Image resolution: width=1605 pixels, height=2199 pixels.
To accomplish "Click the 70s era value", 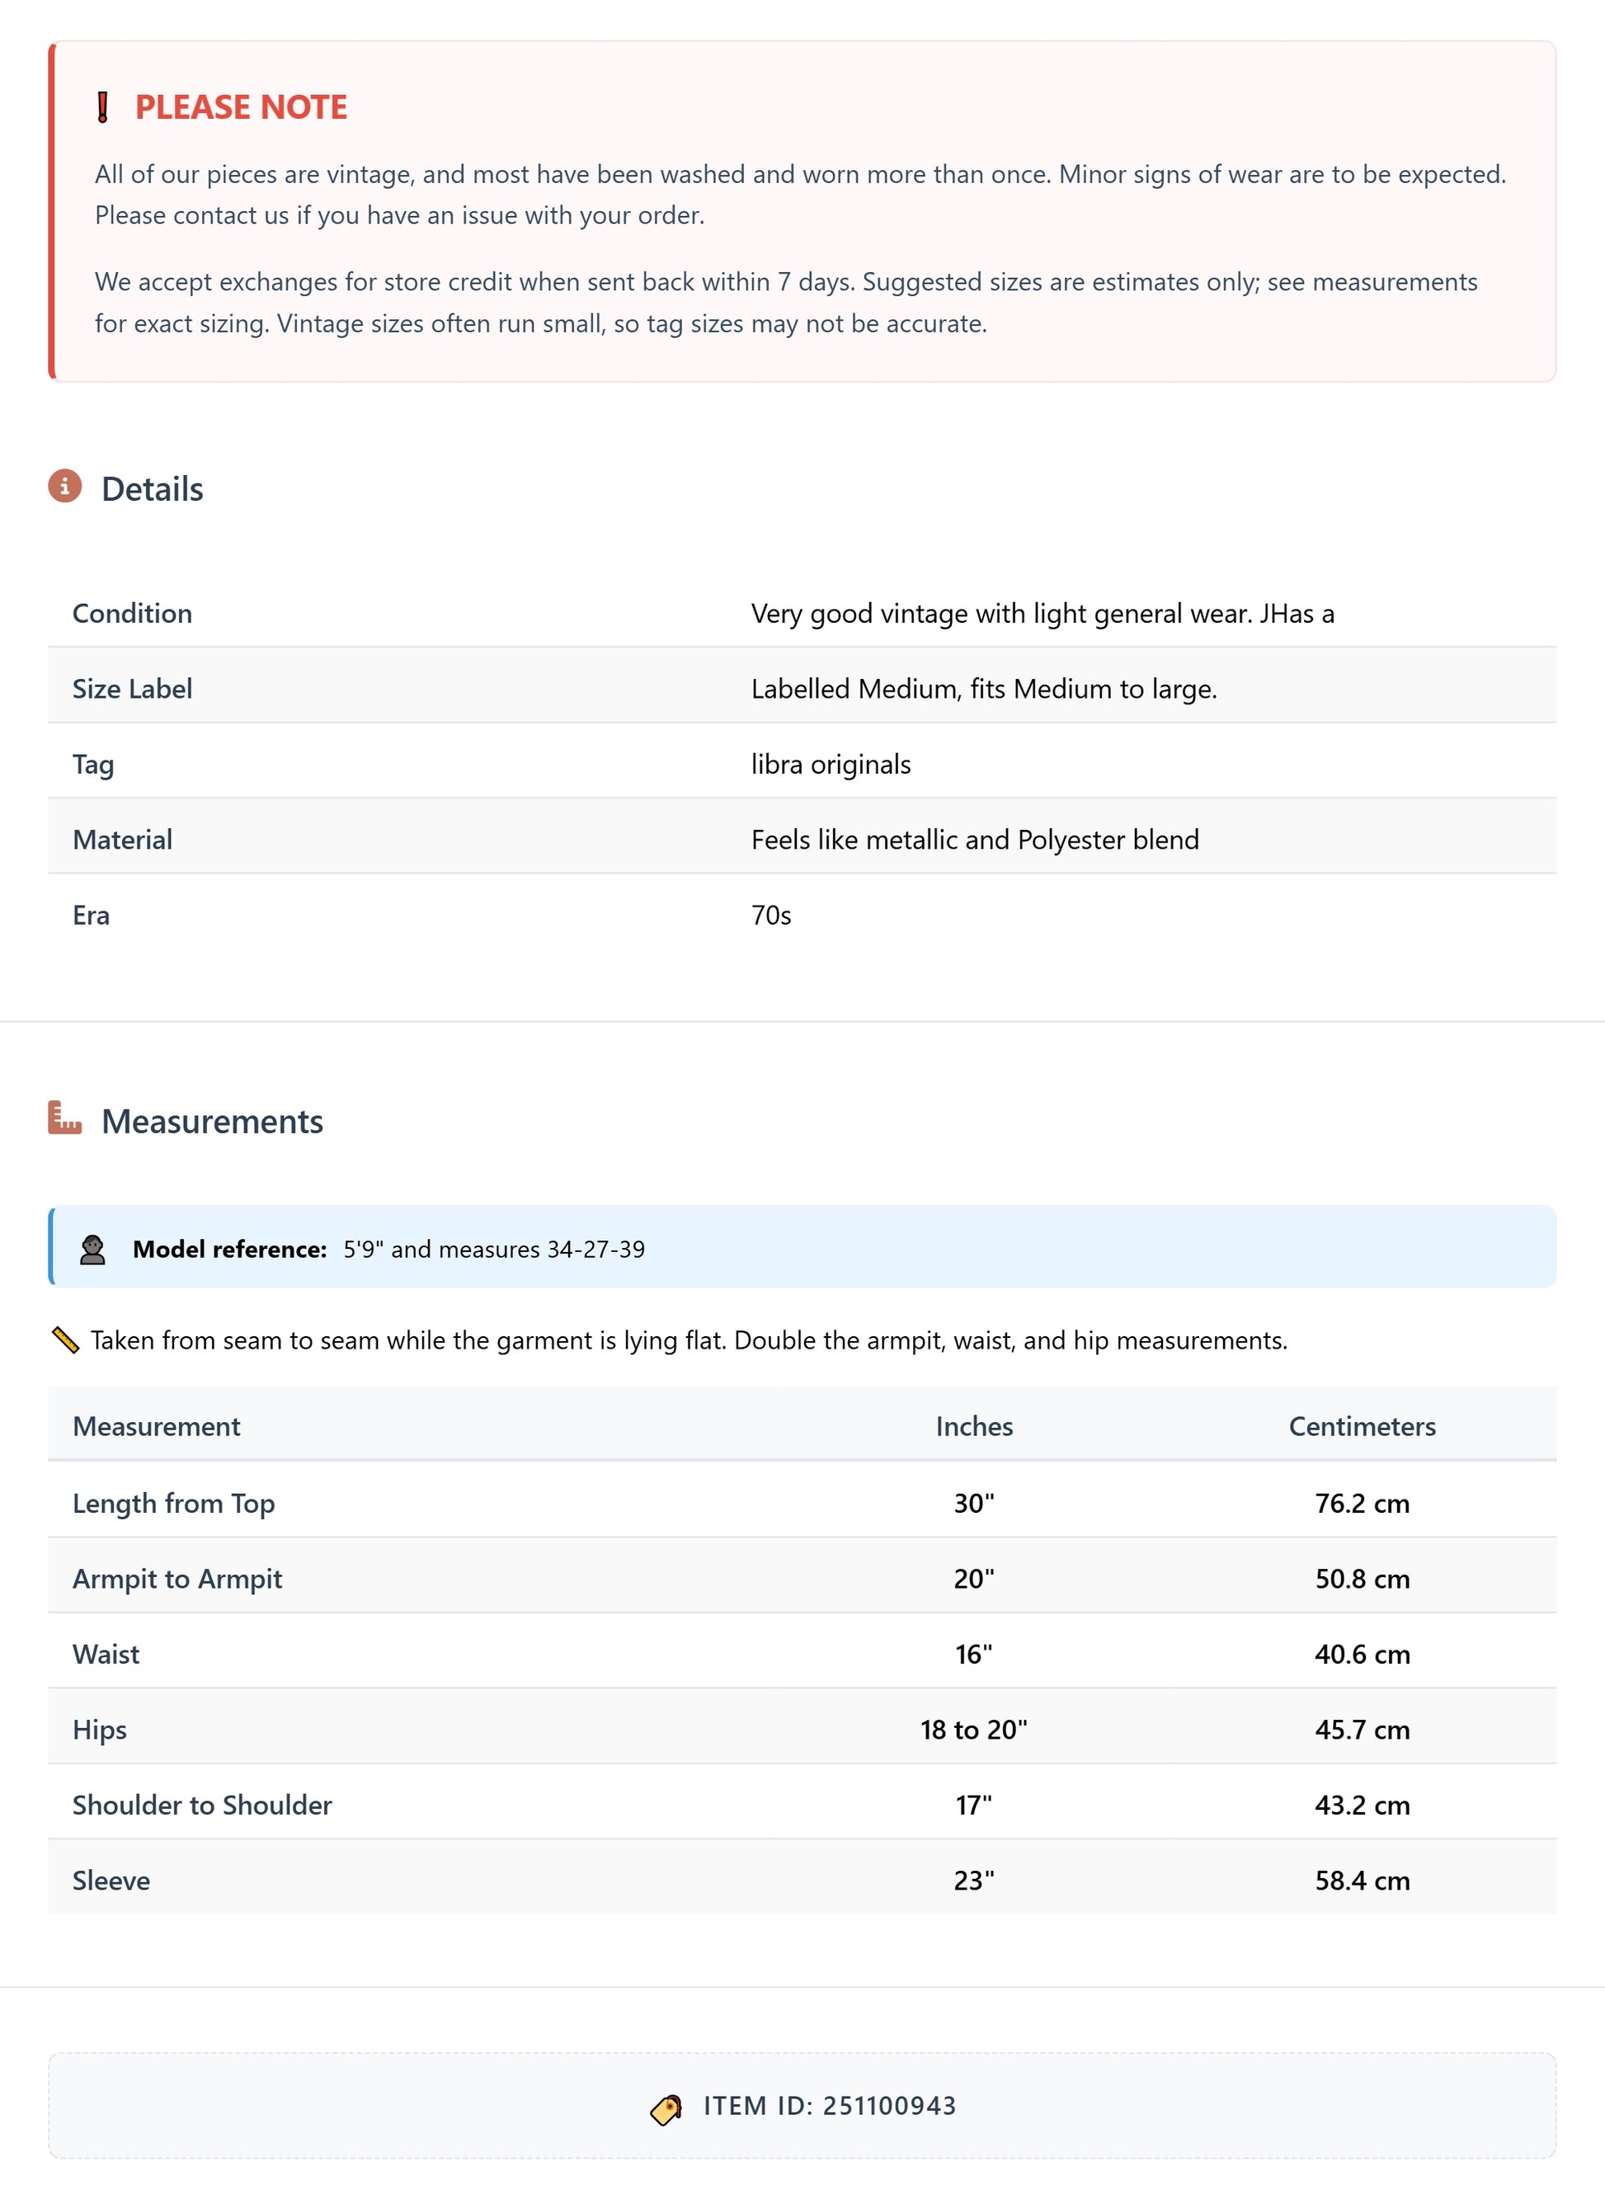I will point(770,916).
